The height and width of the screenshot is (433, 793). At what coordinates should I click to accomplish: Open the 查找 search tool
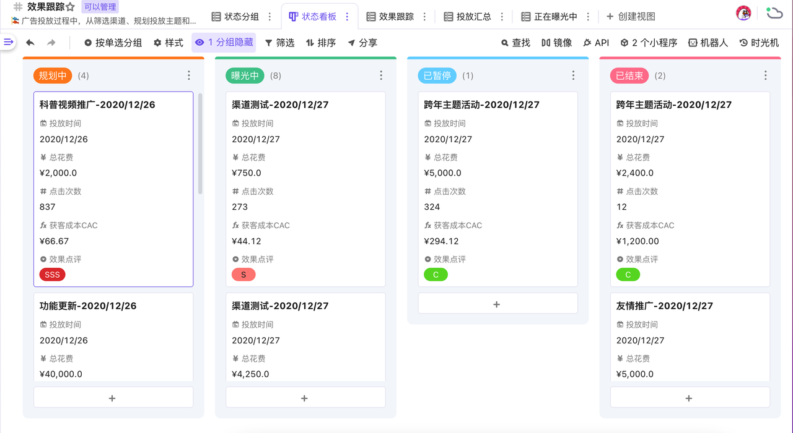click(515, 43)
